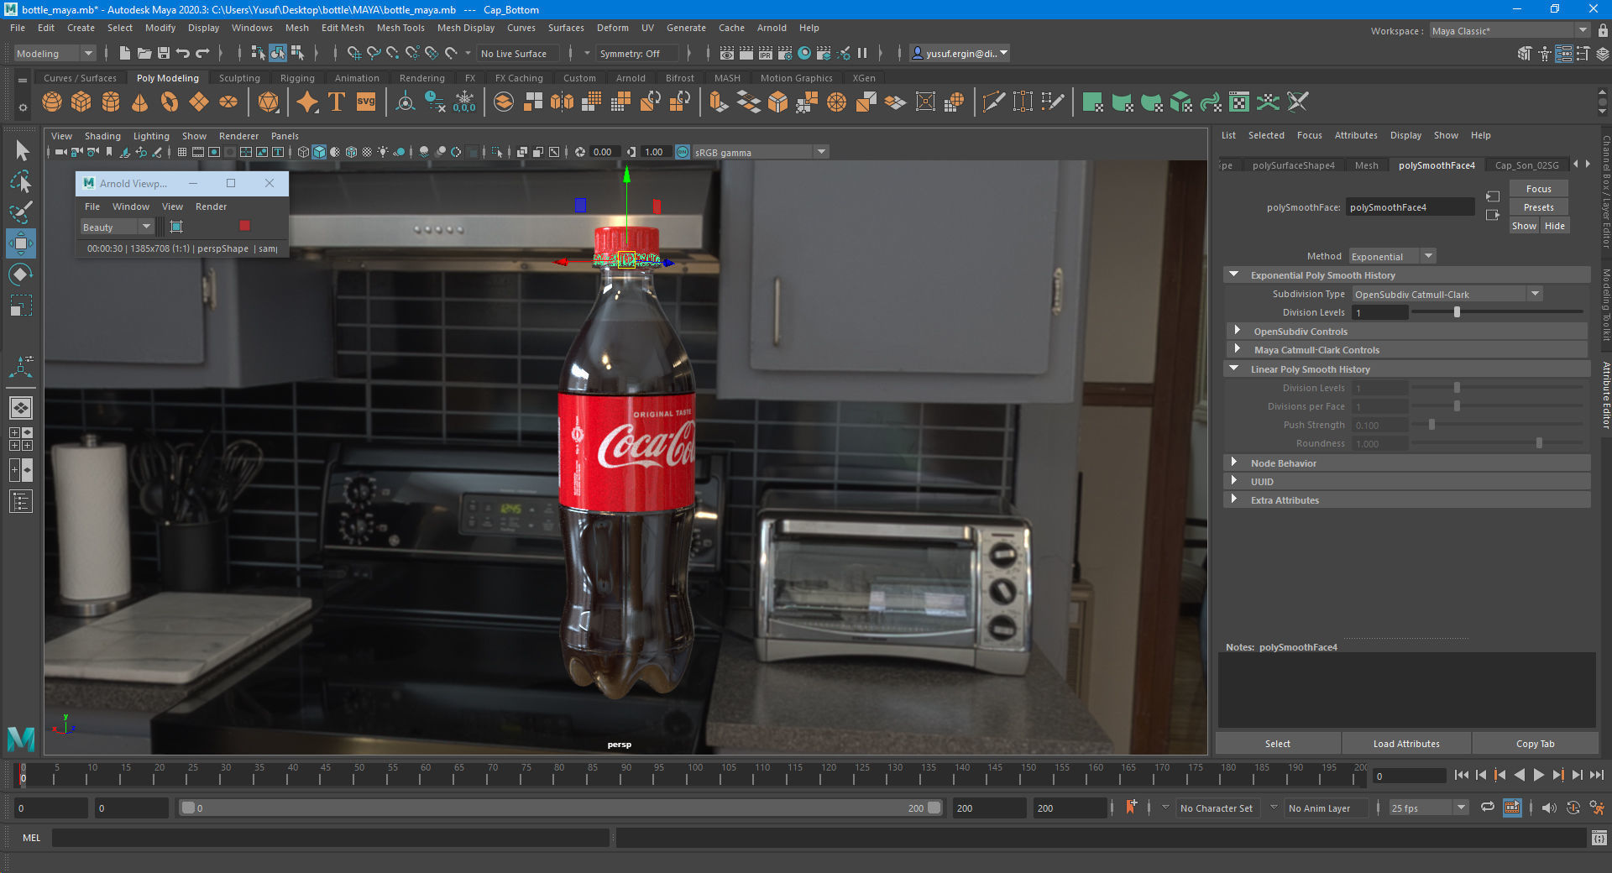Open the Arnold menu in the main menu bar
Screen dimensions: 1612x873
point(772,28)
